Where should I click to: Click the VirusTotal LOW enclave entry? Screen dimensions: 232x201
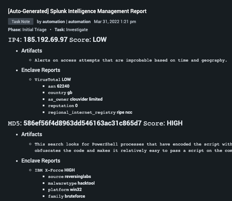53,80
